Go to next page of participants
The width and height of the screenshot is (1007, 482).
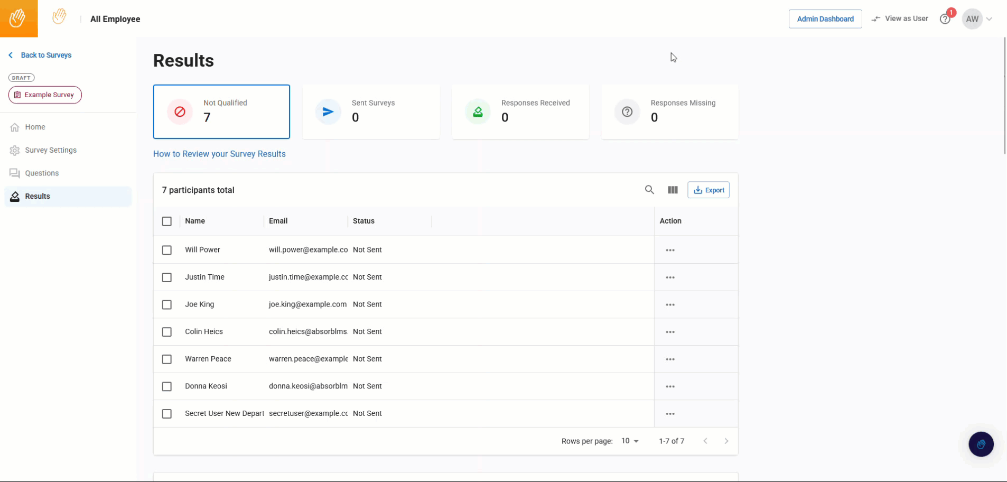click(x=726, y=441)
